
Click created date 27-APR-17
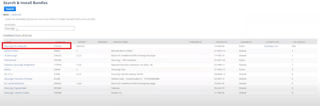click(220, 65)
